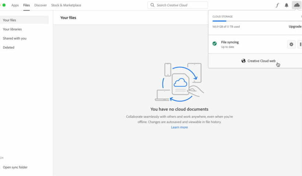
Task: Click the 'File syncing' label
Action: 230,42
